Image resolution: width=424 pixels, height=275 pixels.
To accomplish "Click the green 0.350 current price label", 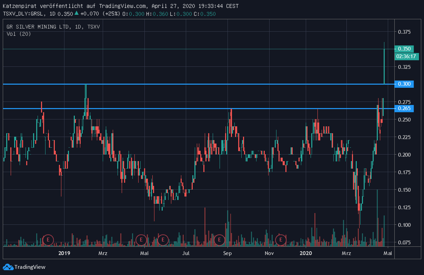I will 404,49.
